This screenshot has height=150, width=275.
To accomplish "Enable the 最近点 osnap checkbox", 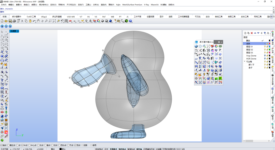I will [x=8, y=145].
